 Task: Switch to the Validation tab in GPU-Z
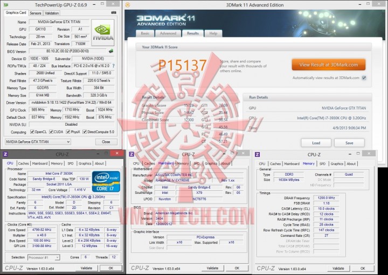pos(52,13)
